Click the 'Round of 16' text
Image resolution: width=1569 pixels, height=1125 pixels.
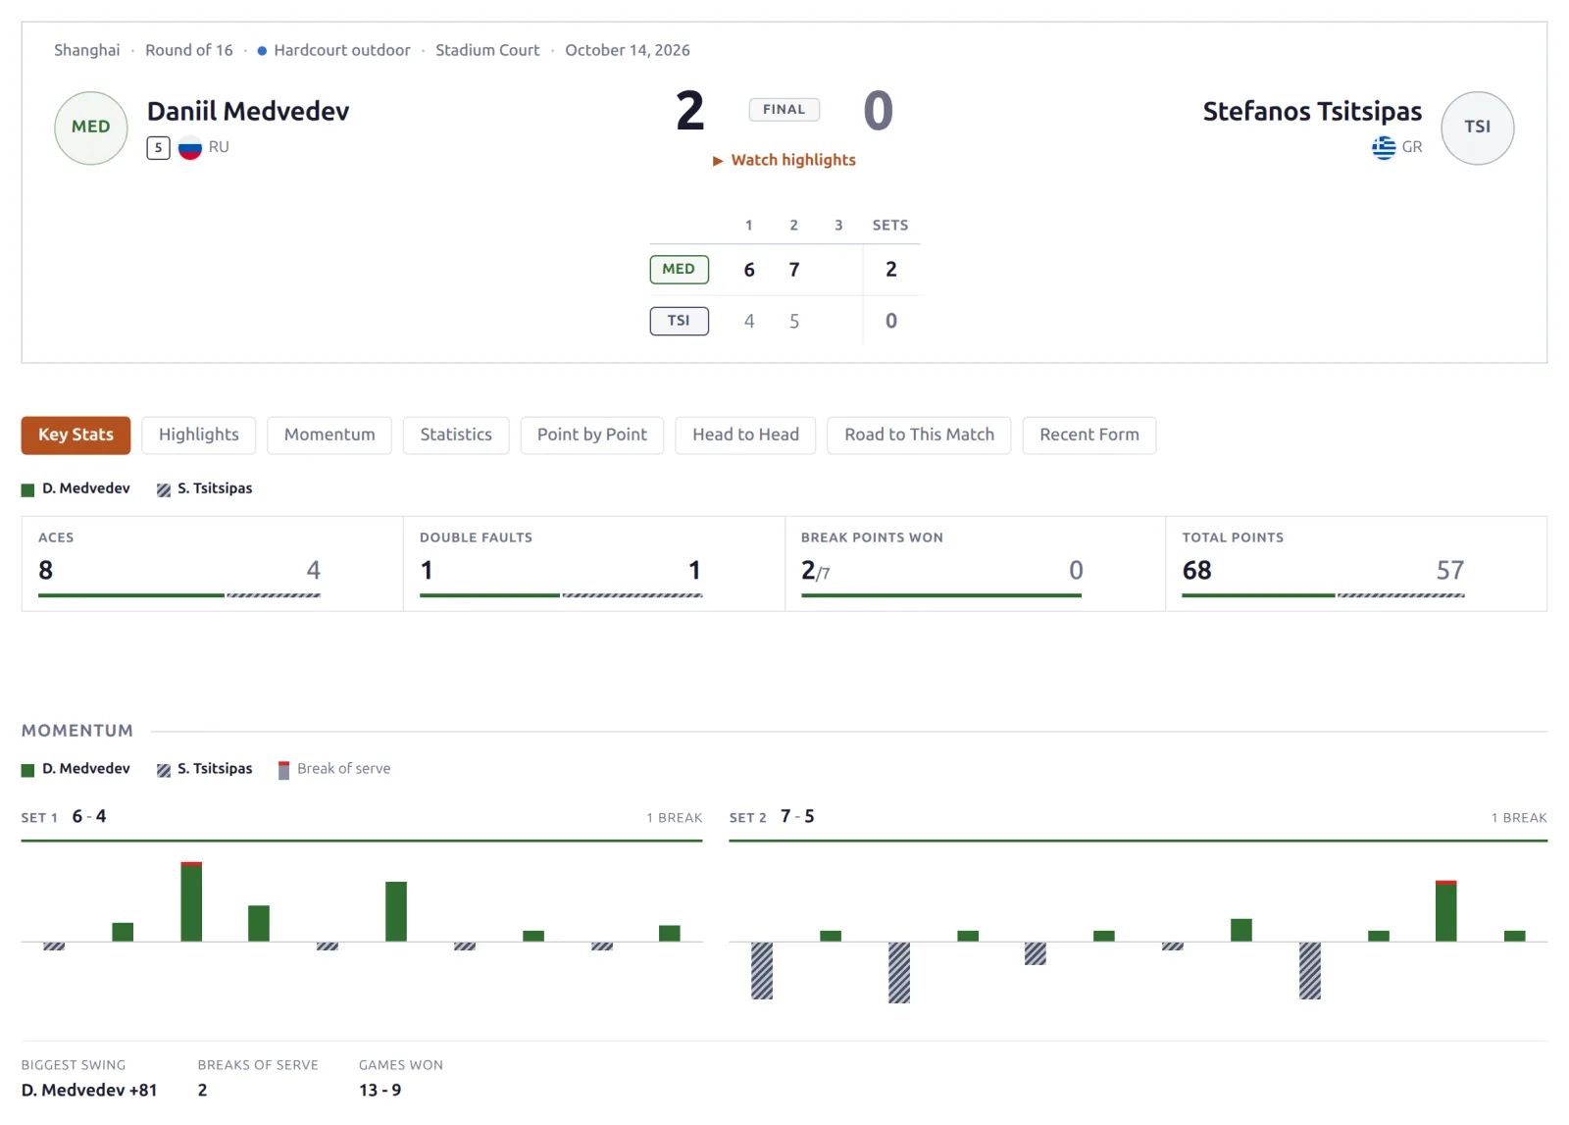[x=189, y=50]
